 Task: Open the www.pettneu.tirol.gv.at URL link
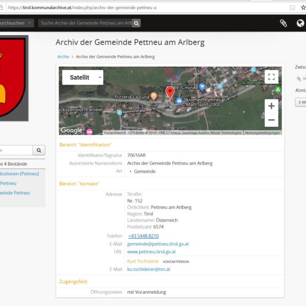(151, 252)
